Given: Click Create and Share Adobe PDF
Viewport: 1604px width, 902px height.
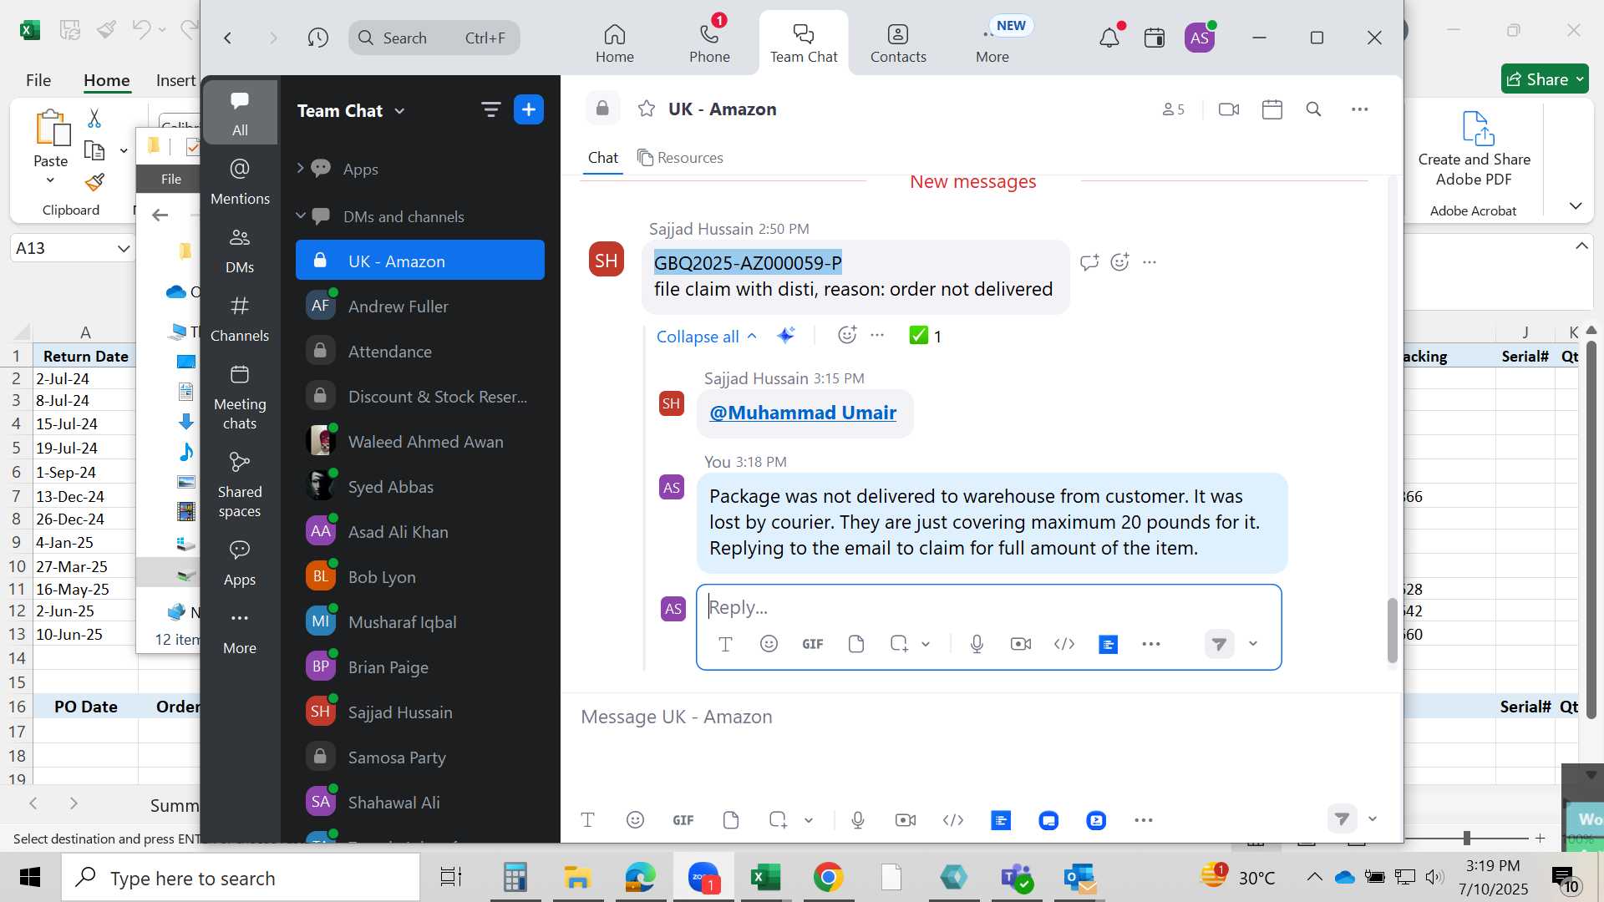Looking at the screenshot, I should click(x=1475, y=150).
